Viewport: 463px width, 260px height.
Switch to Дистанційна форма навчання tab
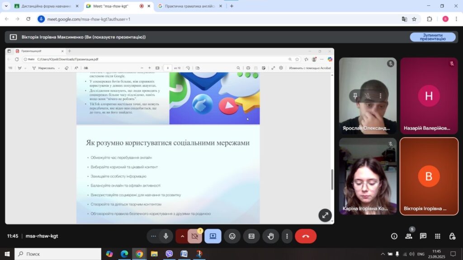coord(42,6)
